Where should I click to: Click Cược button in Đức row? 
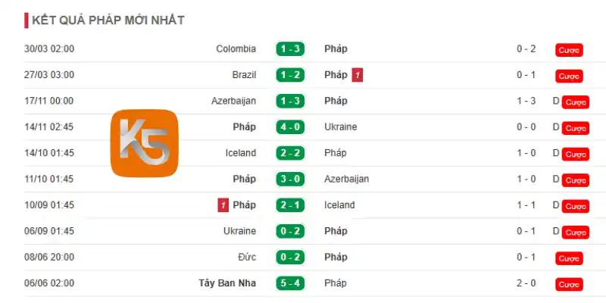pyautogui.click(x=569, y=258)
